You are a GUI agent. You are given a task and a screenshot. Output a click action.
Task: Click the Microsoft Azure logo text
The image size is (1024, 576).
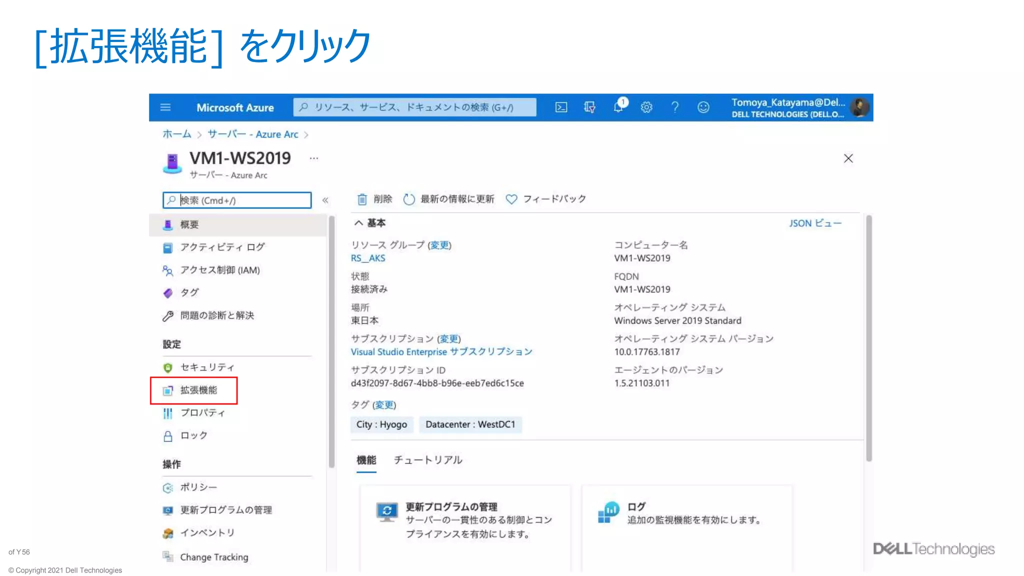pos(235,107)
